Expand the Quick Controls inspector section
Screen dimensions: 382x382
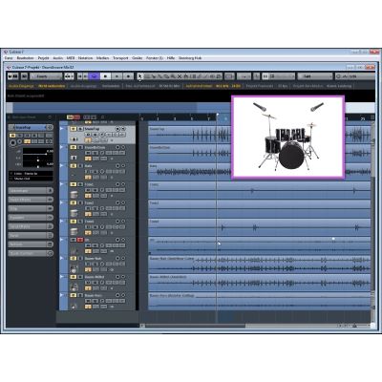[31, 253]
